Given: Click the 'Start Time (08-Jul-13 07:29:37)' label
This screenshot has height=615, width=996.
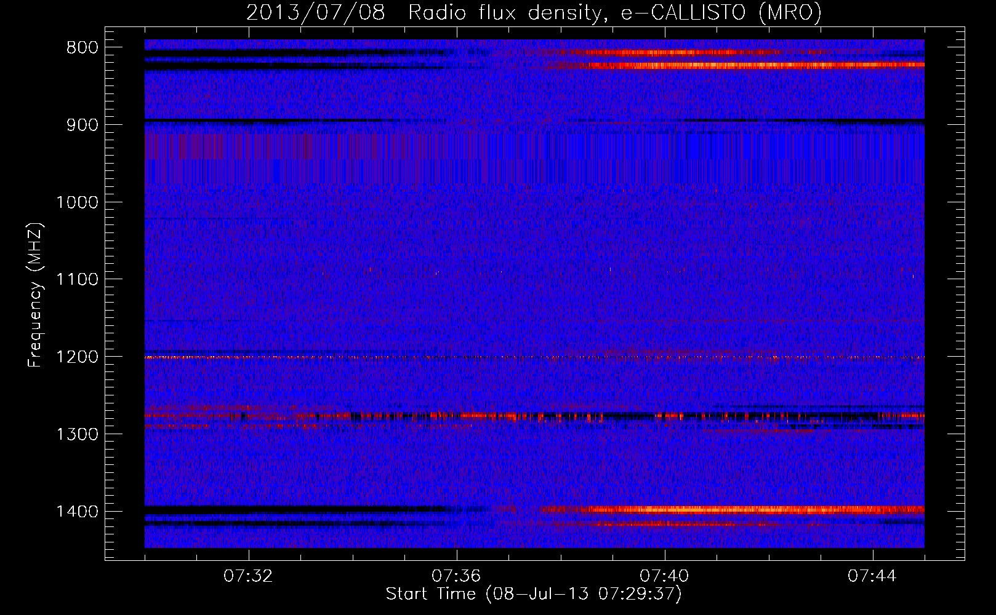Looking at the screenshot, I should 534,594.
